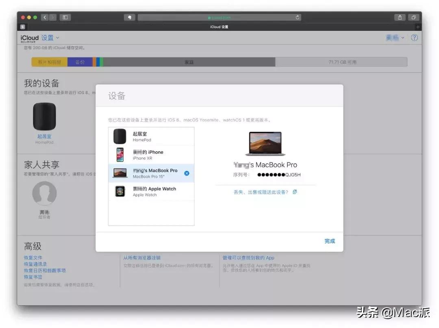Open the external link icon beside 丢失、出售或赠送此设备

(294, 191)
